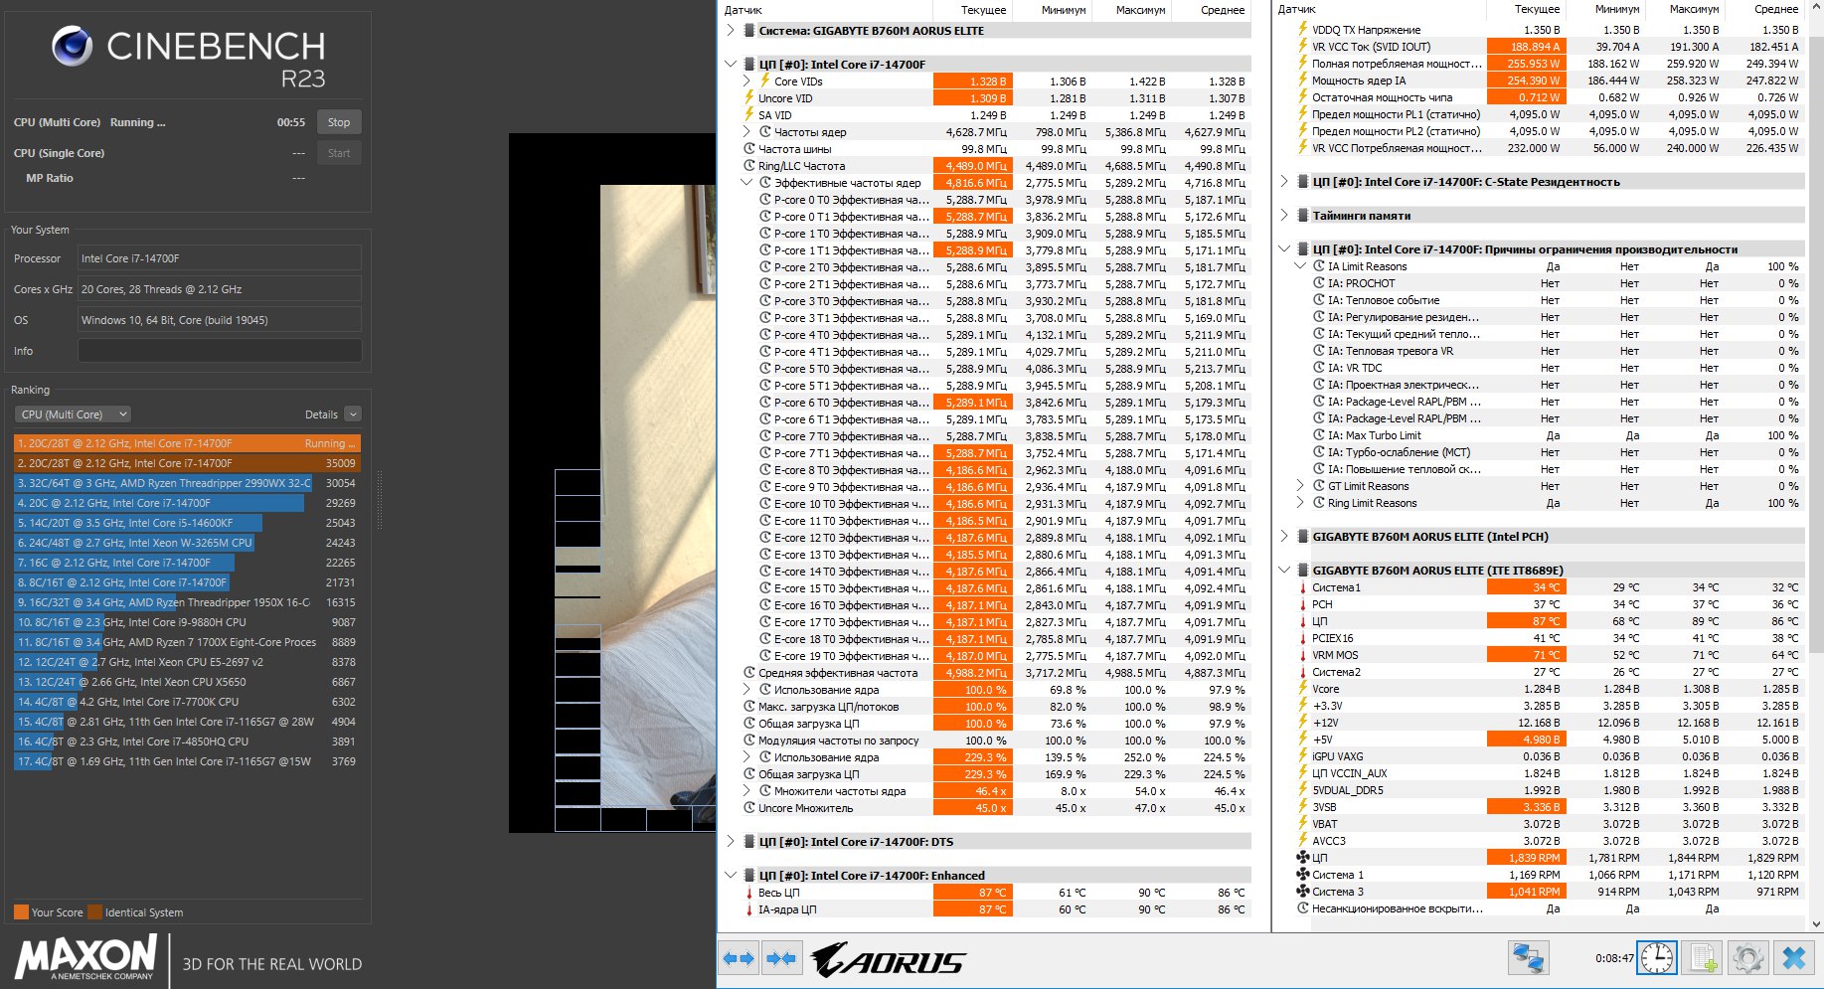Click the Датчик column header in left sensor panel
This screenshot has height=989, width=1824.
click(x=744, y=10)
